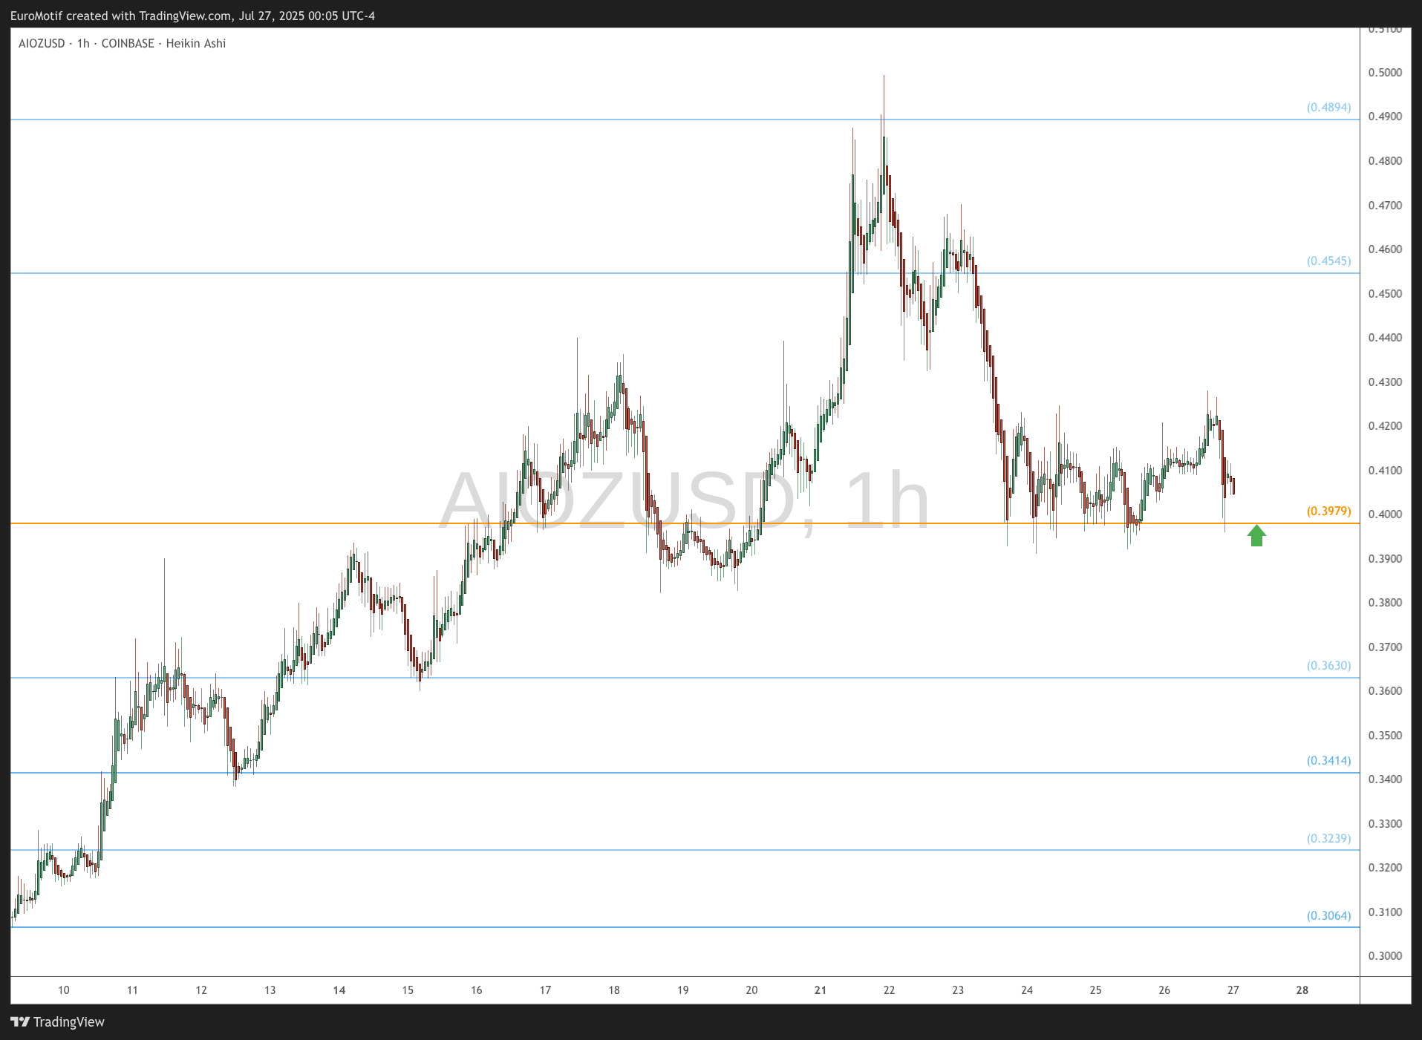Image resolution: width=1422 pixels, height=1040 pixels.
Task: Click date 28 on time axis
Action: 1302,990
